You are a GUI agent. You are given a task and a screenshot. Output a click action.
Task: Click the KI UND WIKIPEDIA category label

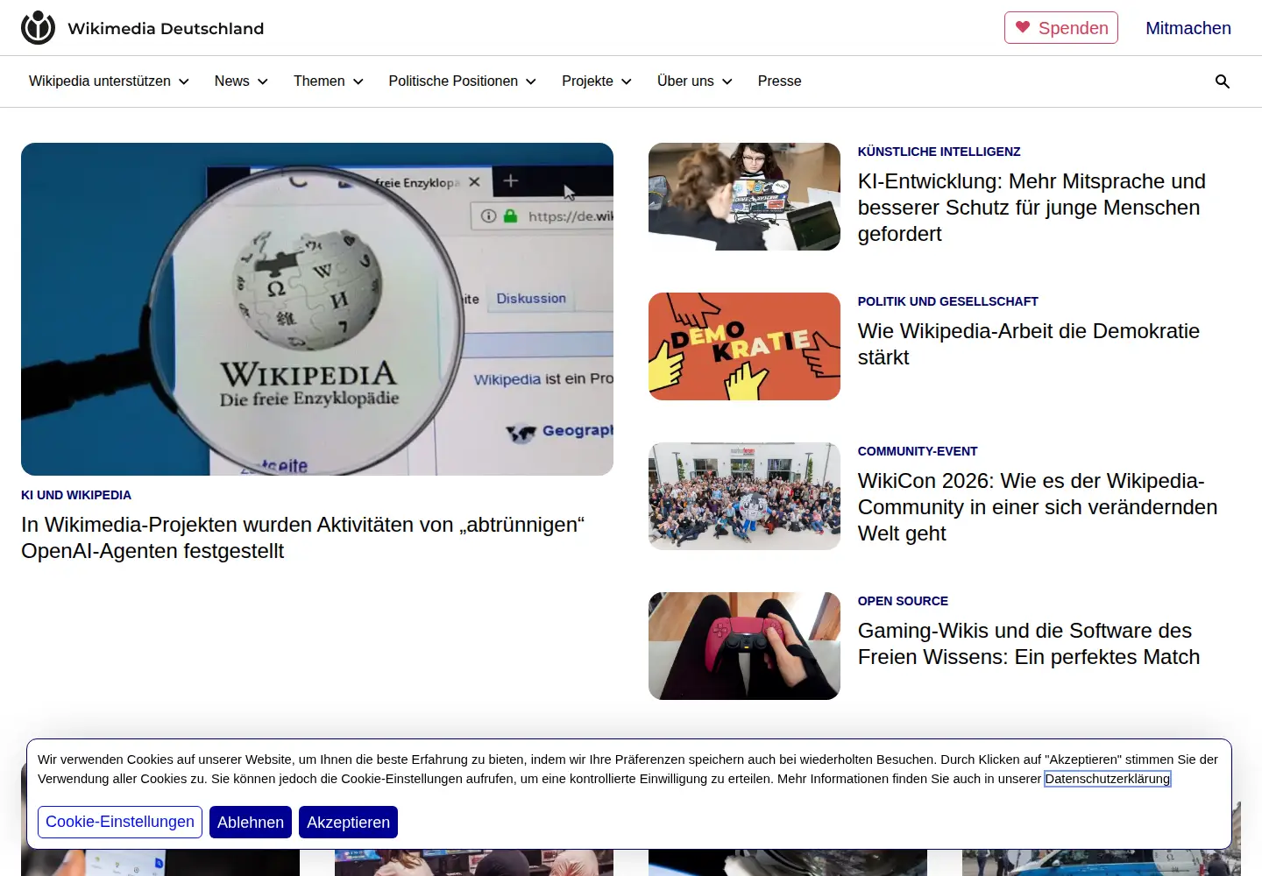(x=76, y=495)
